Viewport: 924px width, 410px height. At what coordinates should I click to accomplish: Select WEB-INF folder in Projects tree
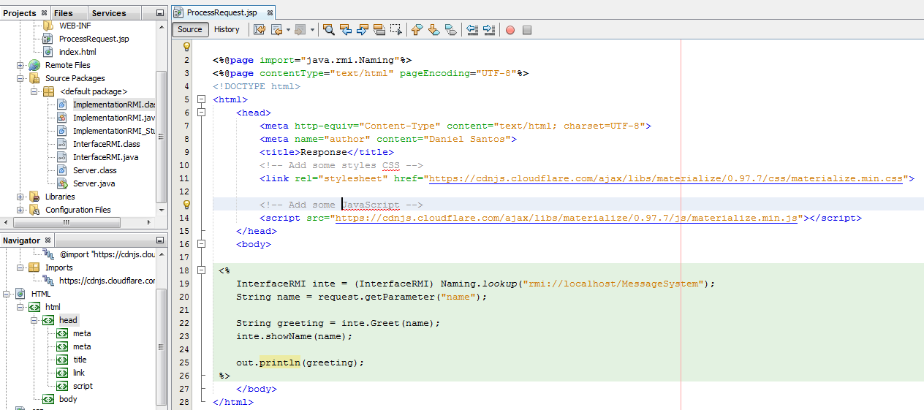[75, 26]
